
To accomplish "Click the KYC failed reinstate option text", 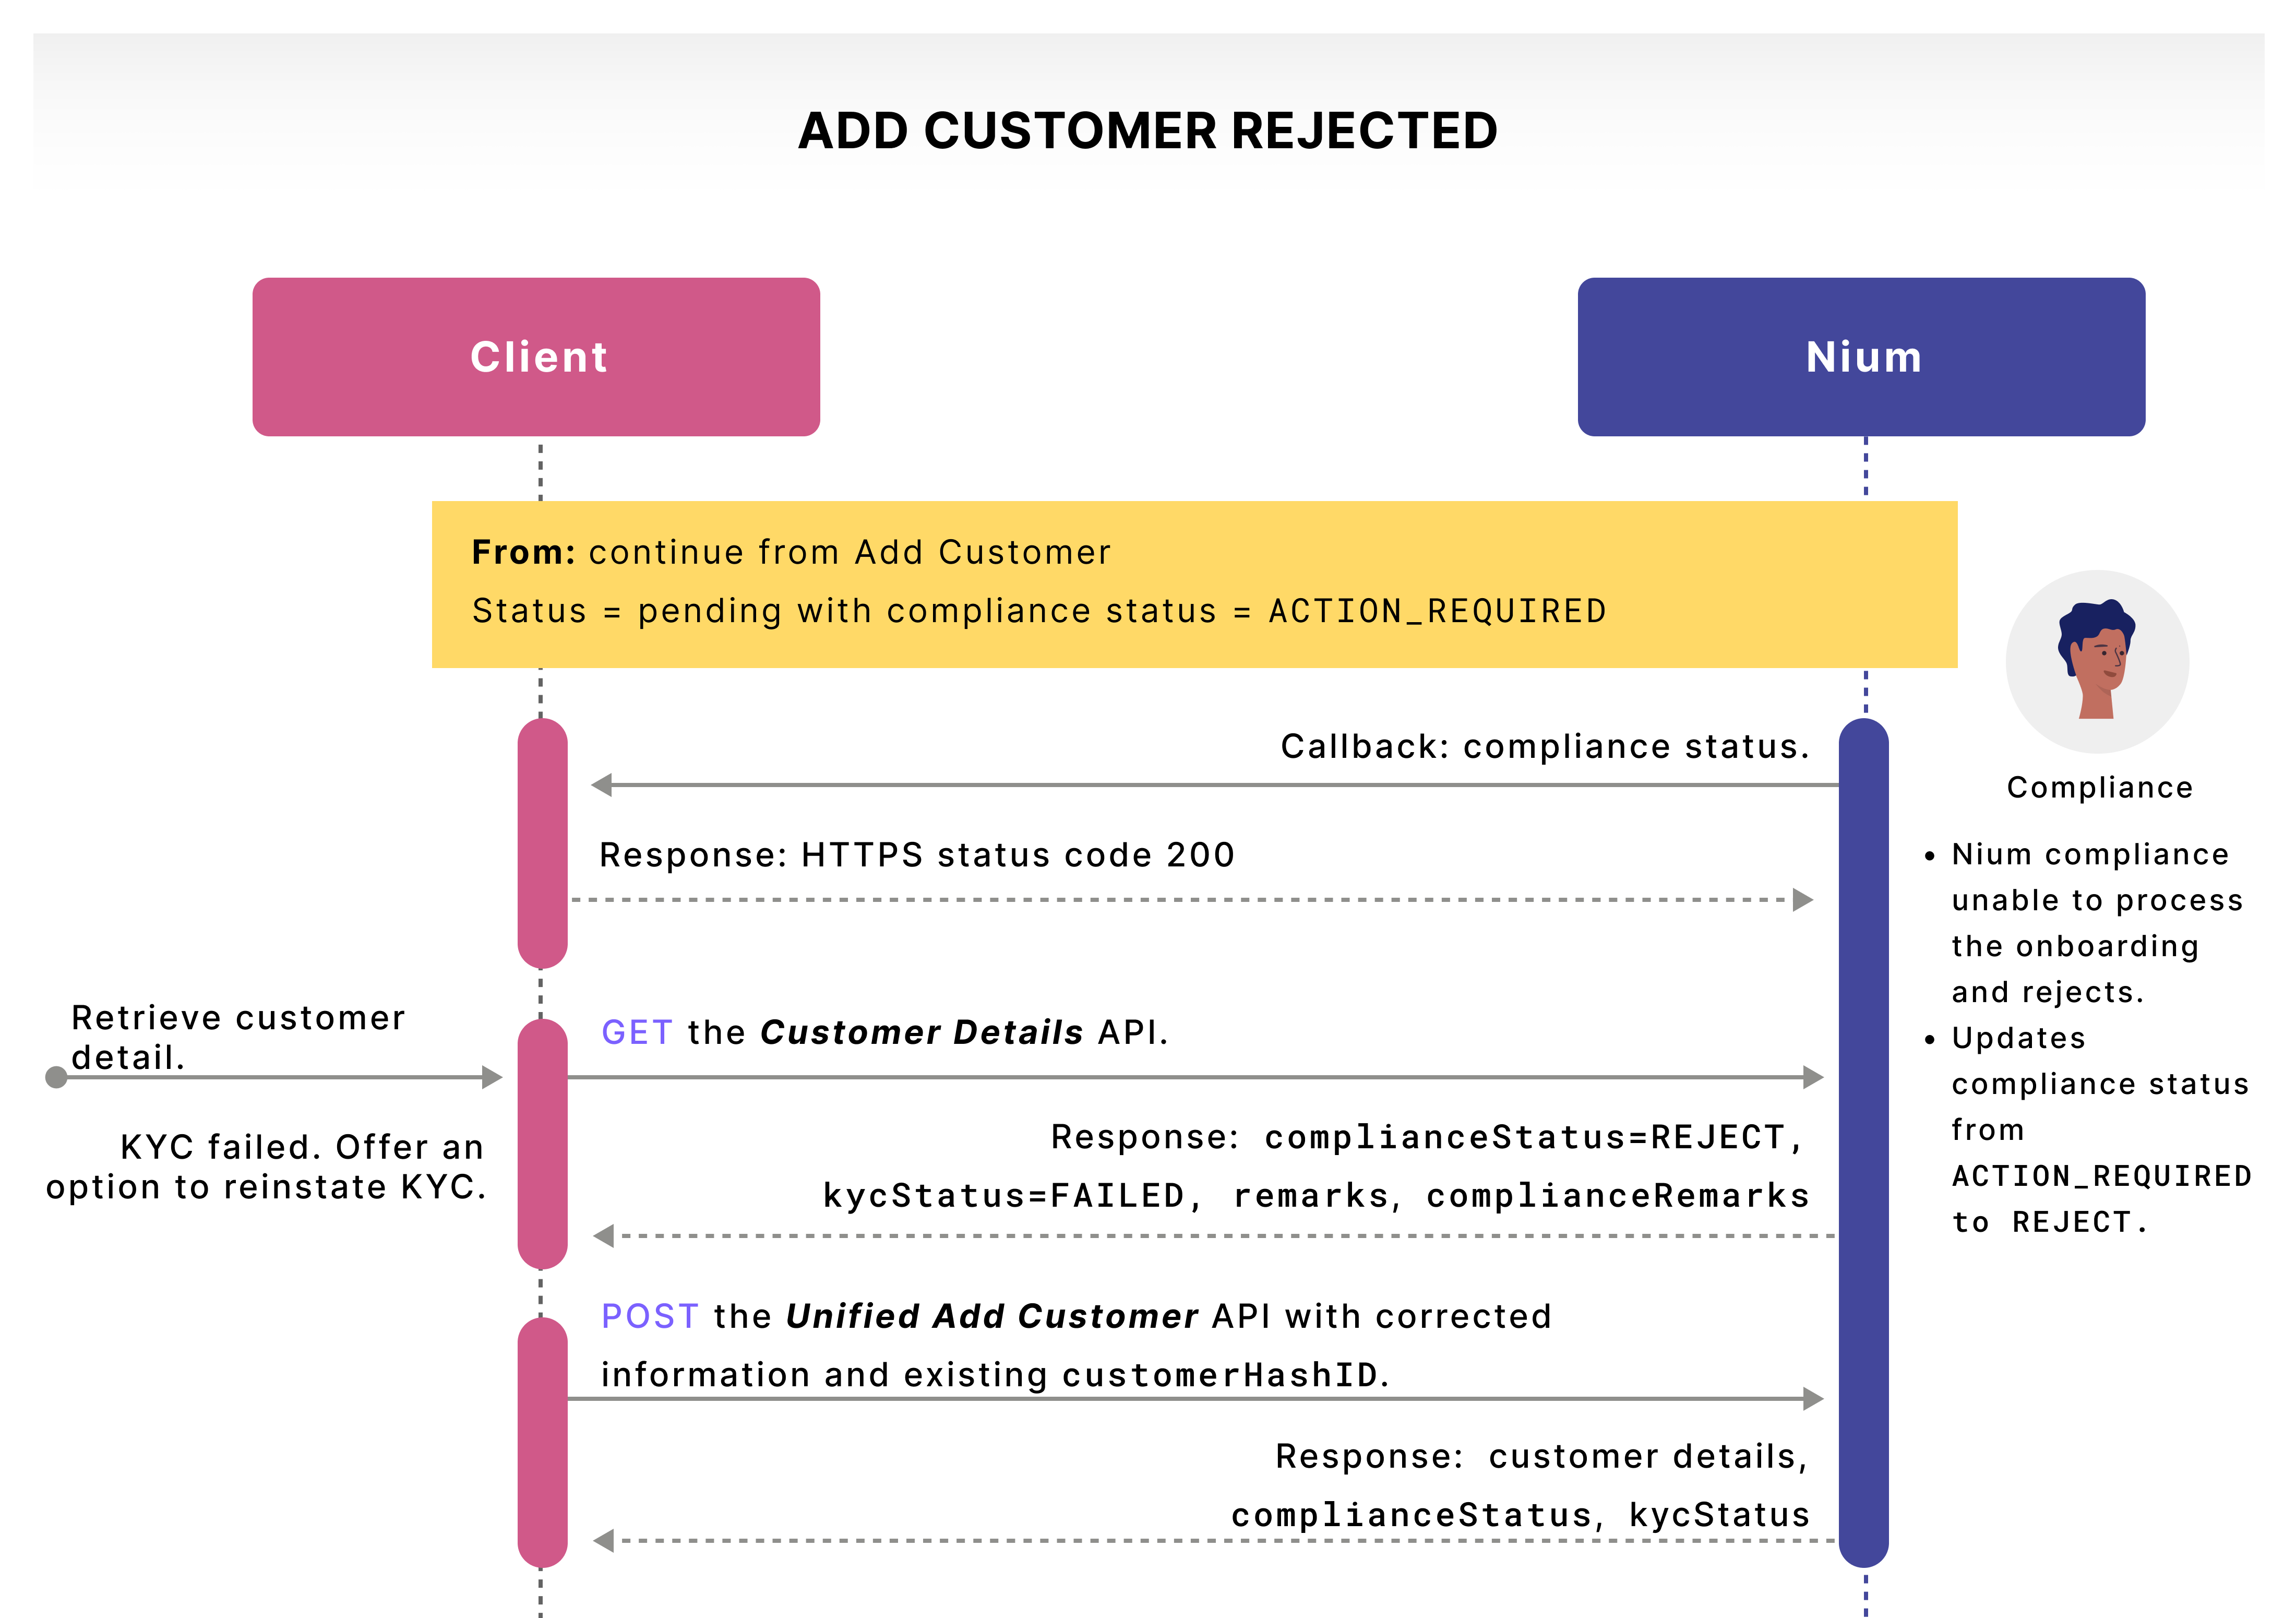I will (x=266, y=1166).
